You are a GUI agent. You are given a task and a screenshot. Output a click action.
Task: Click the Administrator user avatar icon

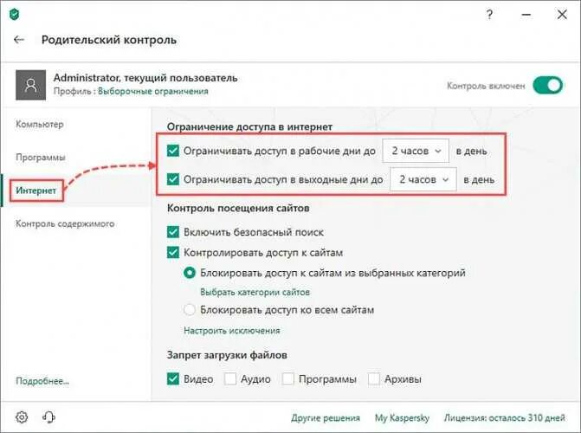click(31, 85)
